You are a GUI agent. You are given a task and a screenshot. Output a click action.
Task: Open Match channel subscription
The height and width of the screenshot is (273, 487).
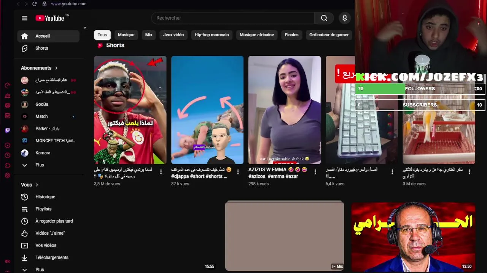(x=48, y=116)
